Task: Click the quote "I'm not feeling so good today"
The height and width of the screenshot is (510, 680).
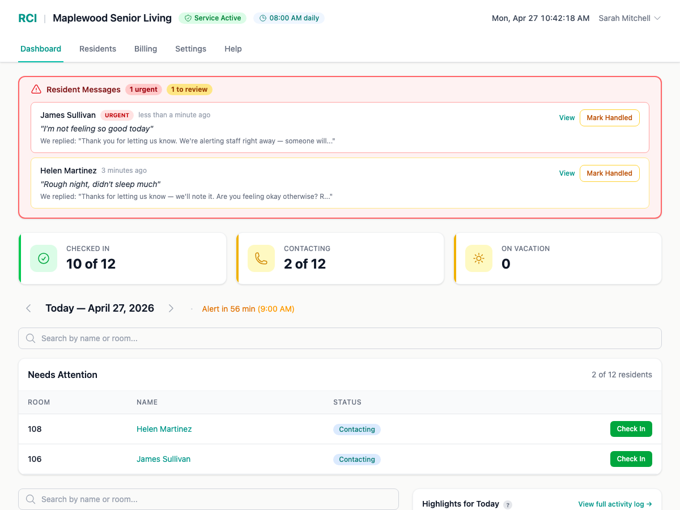Action: pyautogui.click(x=97, y=129)
